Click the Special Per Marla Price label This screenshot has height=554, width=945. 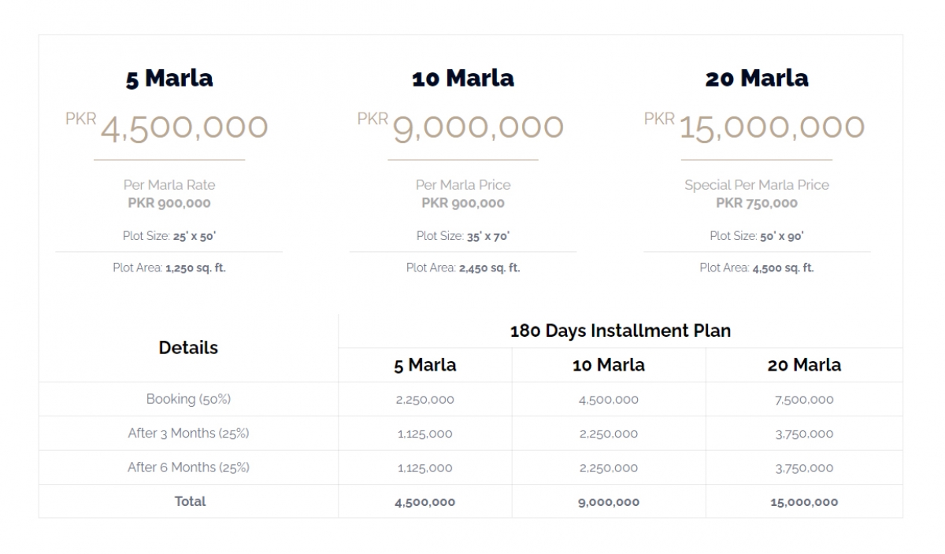tap(757, 185)
